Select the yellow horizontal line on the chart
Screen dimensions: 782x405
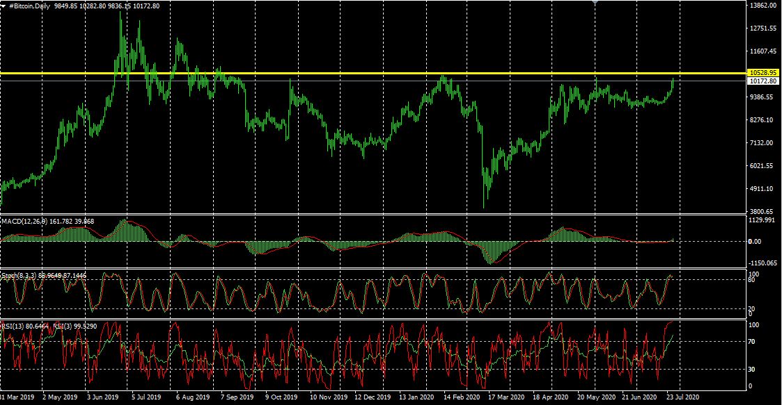(373, 74)
